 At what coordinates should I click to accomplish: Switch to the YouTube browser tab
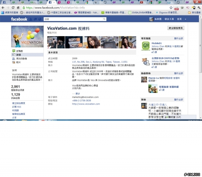pos(141,2)
